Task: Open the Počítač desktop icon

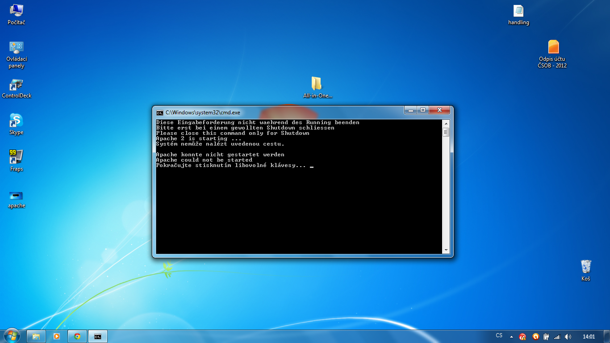Action: pyautogui.click(x=17, y=14)
